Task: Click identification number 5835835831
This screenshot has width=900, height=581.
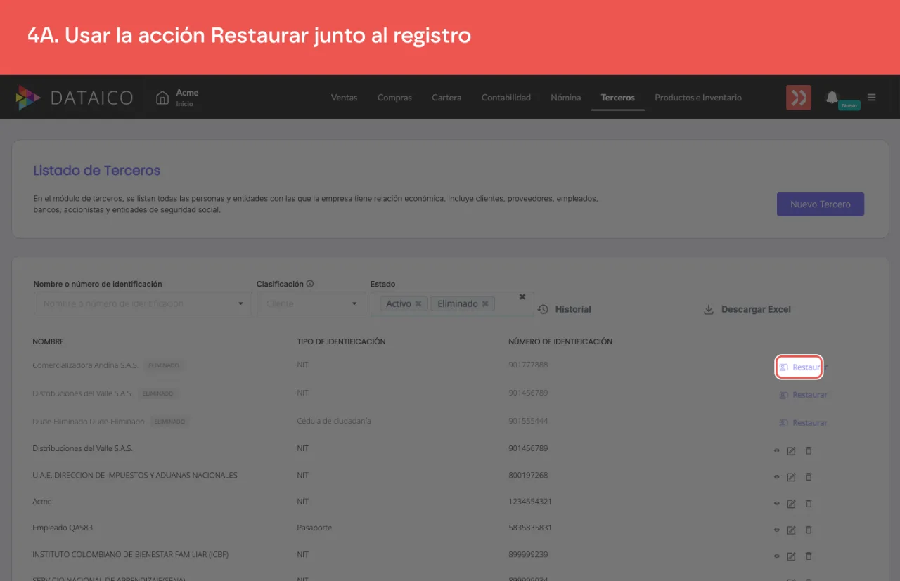Action: [x=530, y=528]
